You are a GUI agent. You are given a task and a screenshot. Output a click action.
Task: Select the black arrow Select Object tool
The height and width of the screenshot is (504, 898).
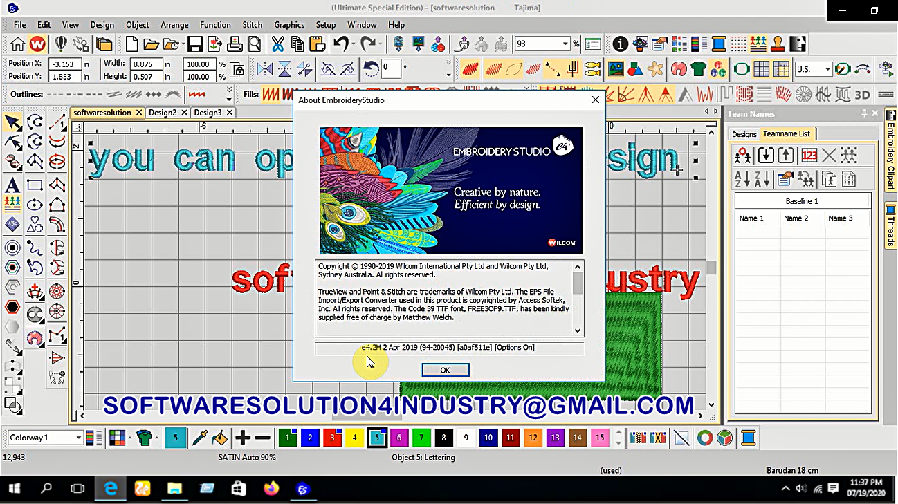12,122
